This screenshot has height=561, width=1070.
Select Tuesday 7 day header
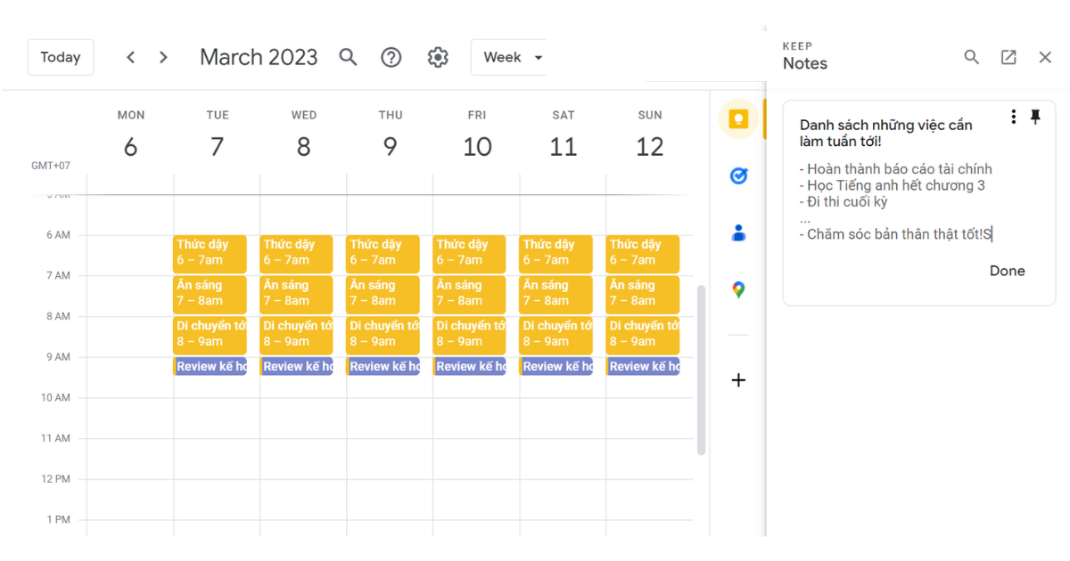pos(217,146)
